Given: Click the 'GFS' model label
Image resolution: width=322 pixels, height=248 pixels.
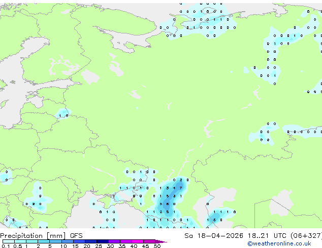Looking at the screenshot, I should (76, 236).
